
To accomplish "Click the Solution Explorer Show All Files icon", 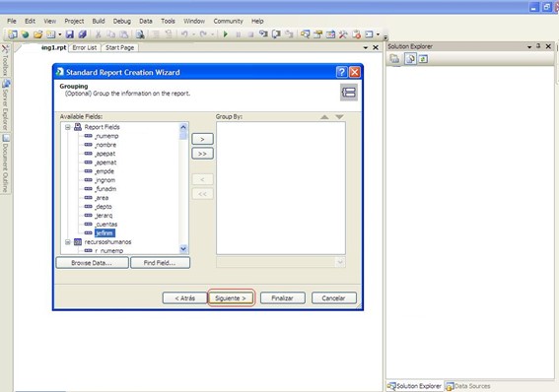I will (x=410, y=59).
